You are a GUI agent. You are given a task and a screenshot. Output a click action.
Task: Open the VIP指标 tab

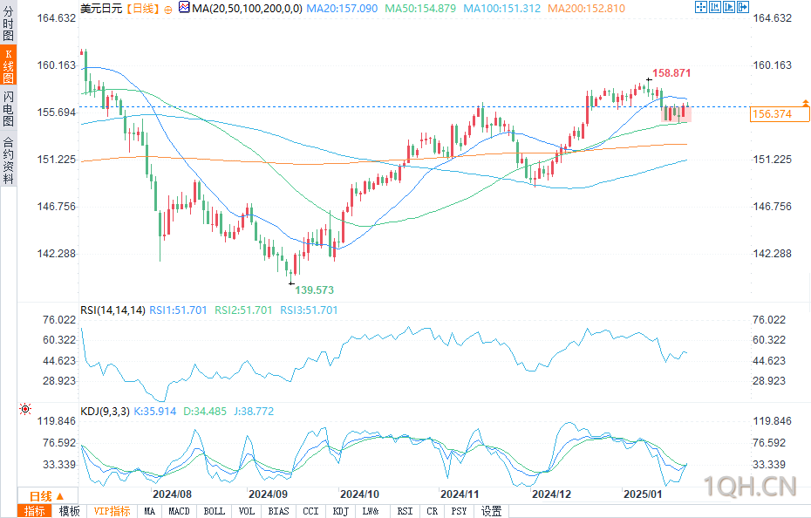pyautogui.click(x=112, y=511)
